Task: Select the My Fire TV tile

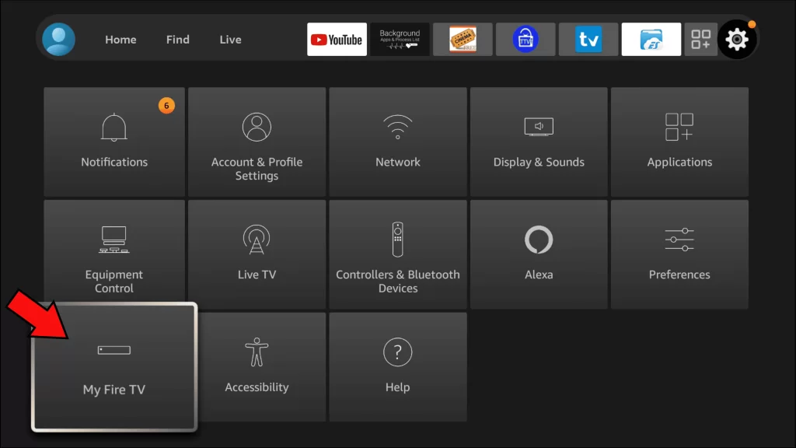Action: [114, 367]
